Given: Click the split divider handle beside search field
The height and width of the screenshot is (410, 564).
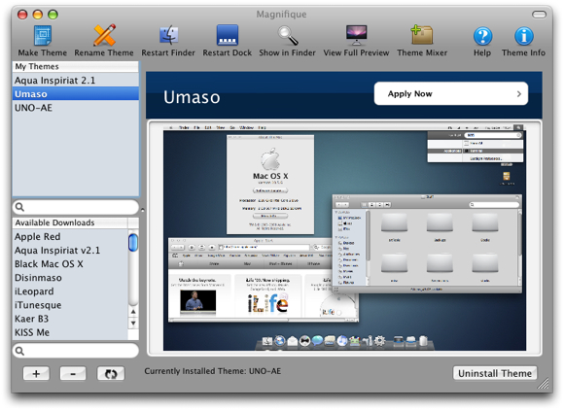Looking at the screenshot, I should tap(142, 210).
